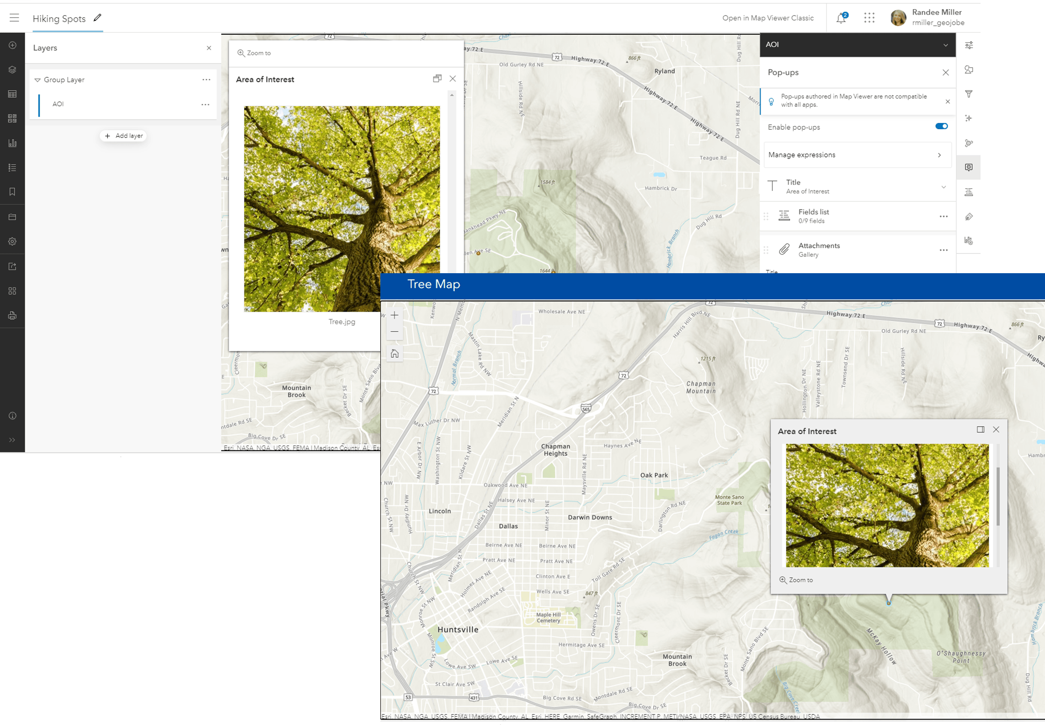The image size is (1045, 725).
Task: Open Manage expressions
Action: [858, 155]
